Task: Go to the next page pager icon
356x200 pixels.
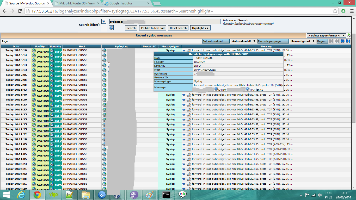Action: point(343,41)
